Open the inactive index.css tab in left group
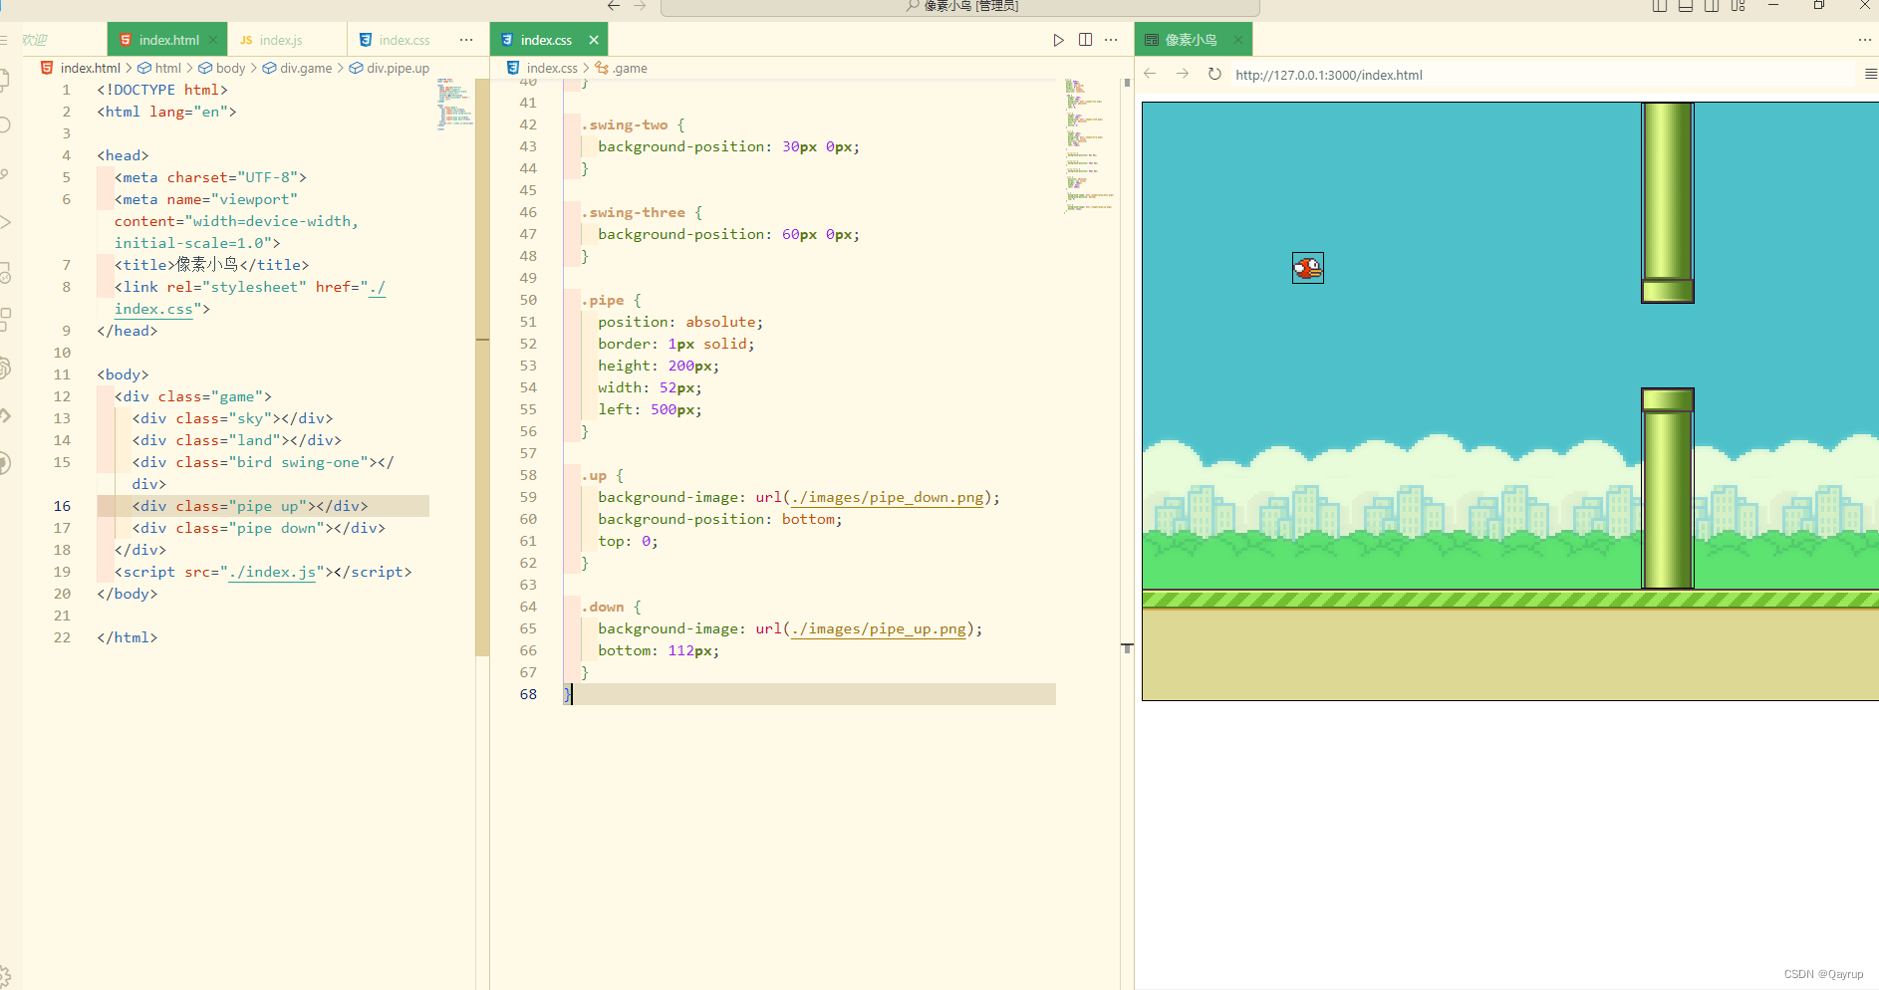The image size is (1879, 990). (396, 40)
